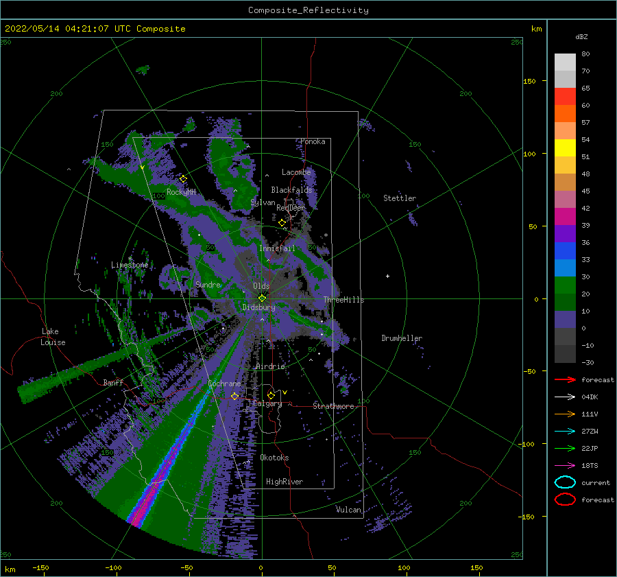The width and height of the screenshot is (617, 577).
Task: Click the 'km' unit label at bottom left
Action: (x=10, y=569)
